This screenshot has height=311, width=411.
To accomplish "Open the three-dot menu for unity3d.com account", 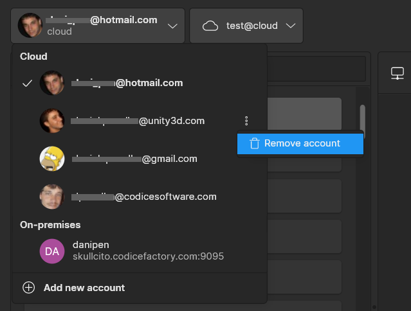I will point(246,121).
